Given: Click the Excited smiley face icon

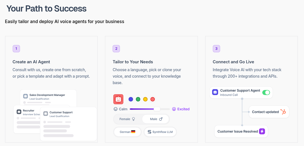Looking at the screenshot, I should [174, 109].
